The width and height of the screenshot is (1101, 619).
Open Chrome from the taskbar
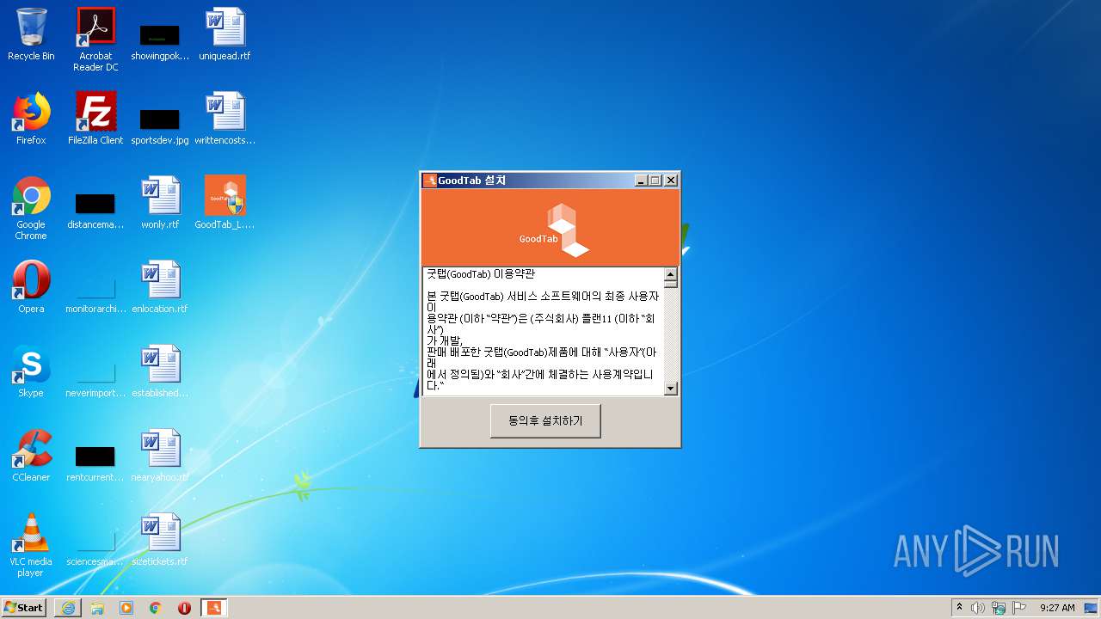click(x=156, y=608)
